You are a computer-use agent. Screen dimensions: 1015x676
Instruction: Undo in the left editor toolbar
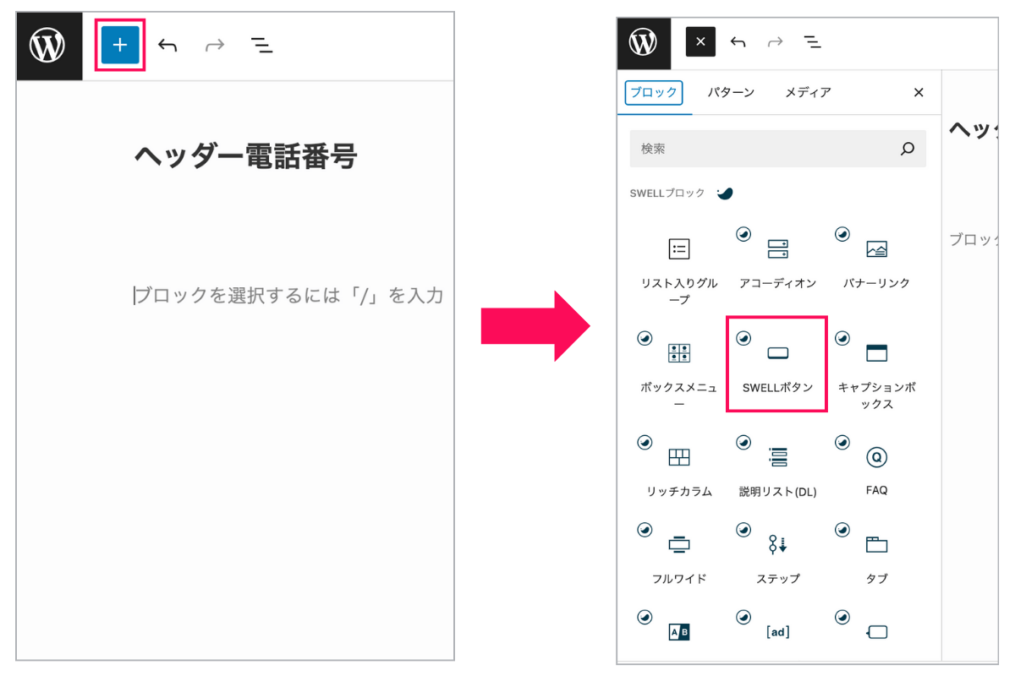(x=167, y=46)
